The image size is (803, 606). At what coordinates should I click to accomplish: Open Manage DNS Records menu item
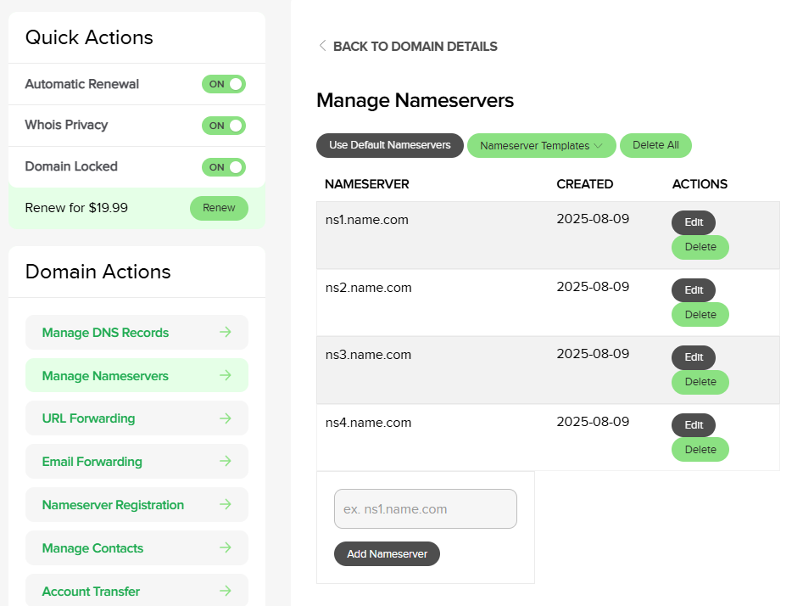click(x=106, y=333)
